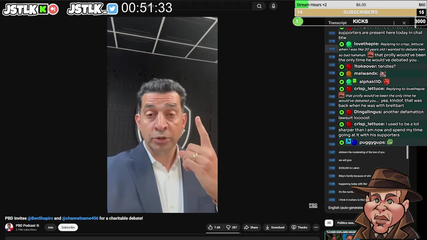Open the @BenShapiro mention link
427x240 pixels.
point(40,218)
